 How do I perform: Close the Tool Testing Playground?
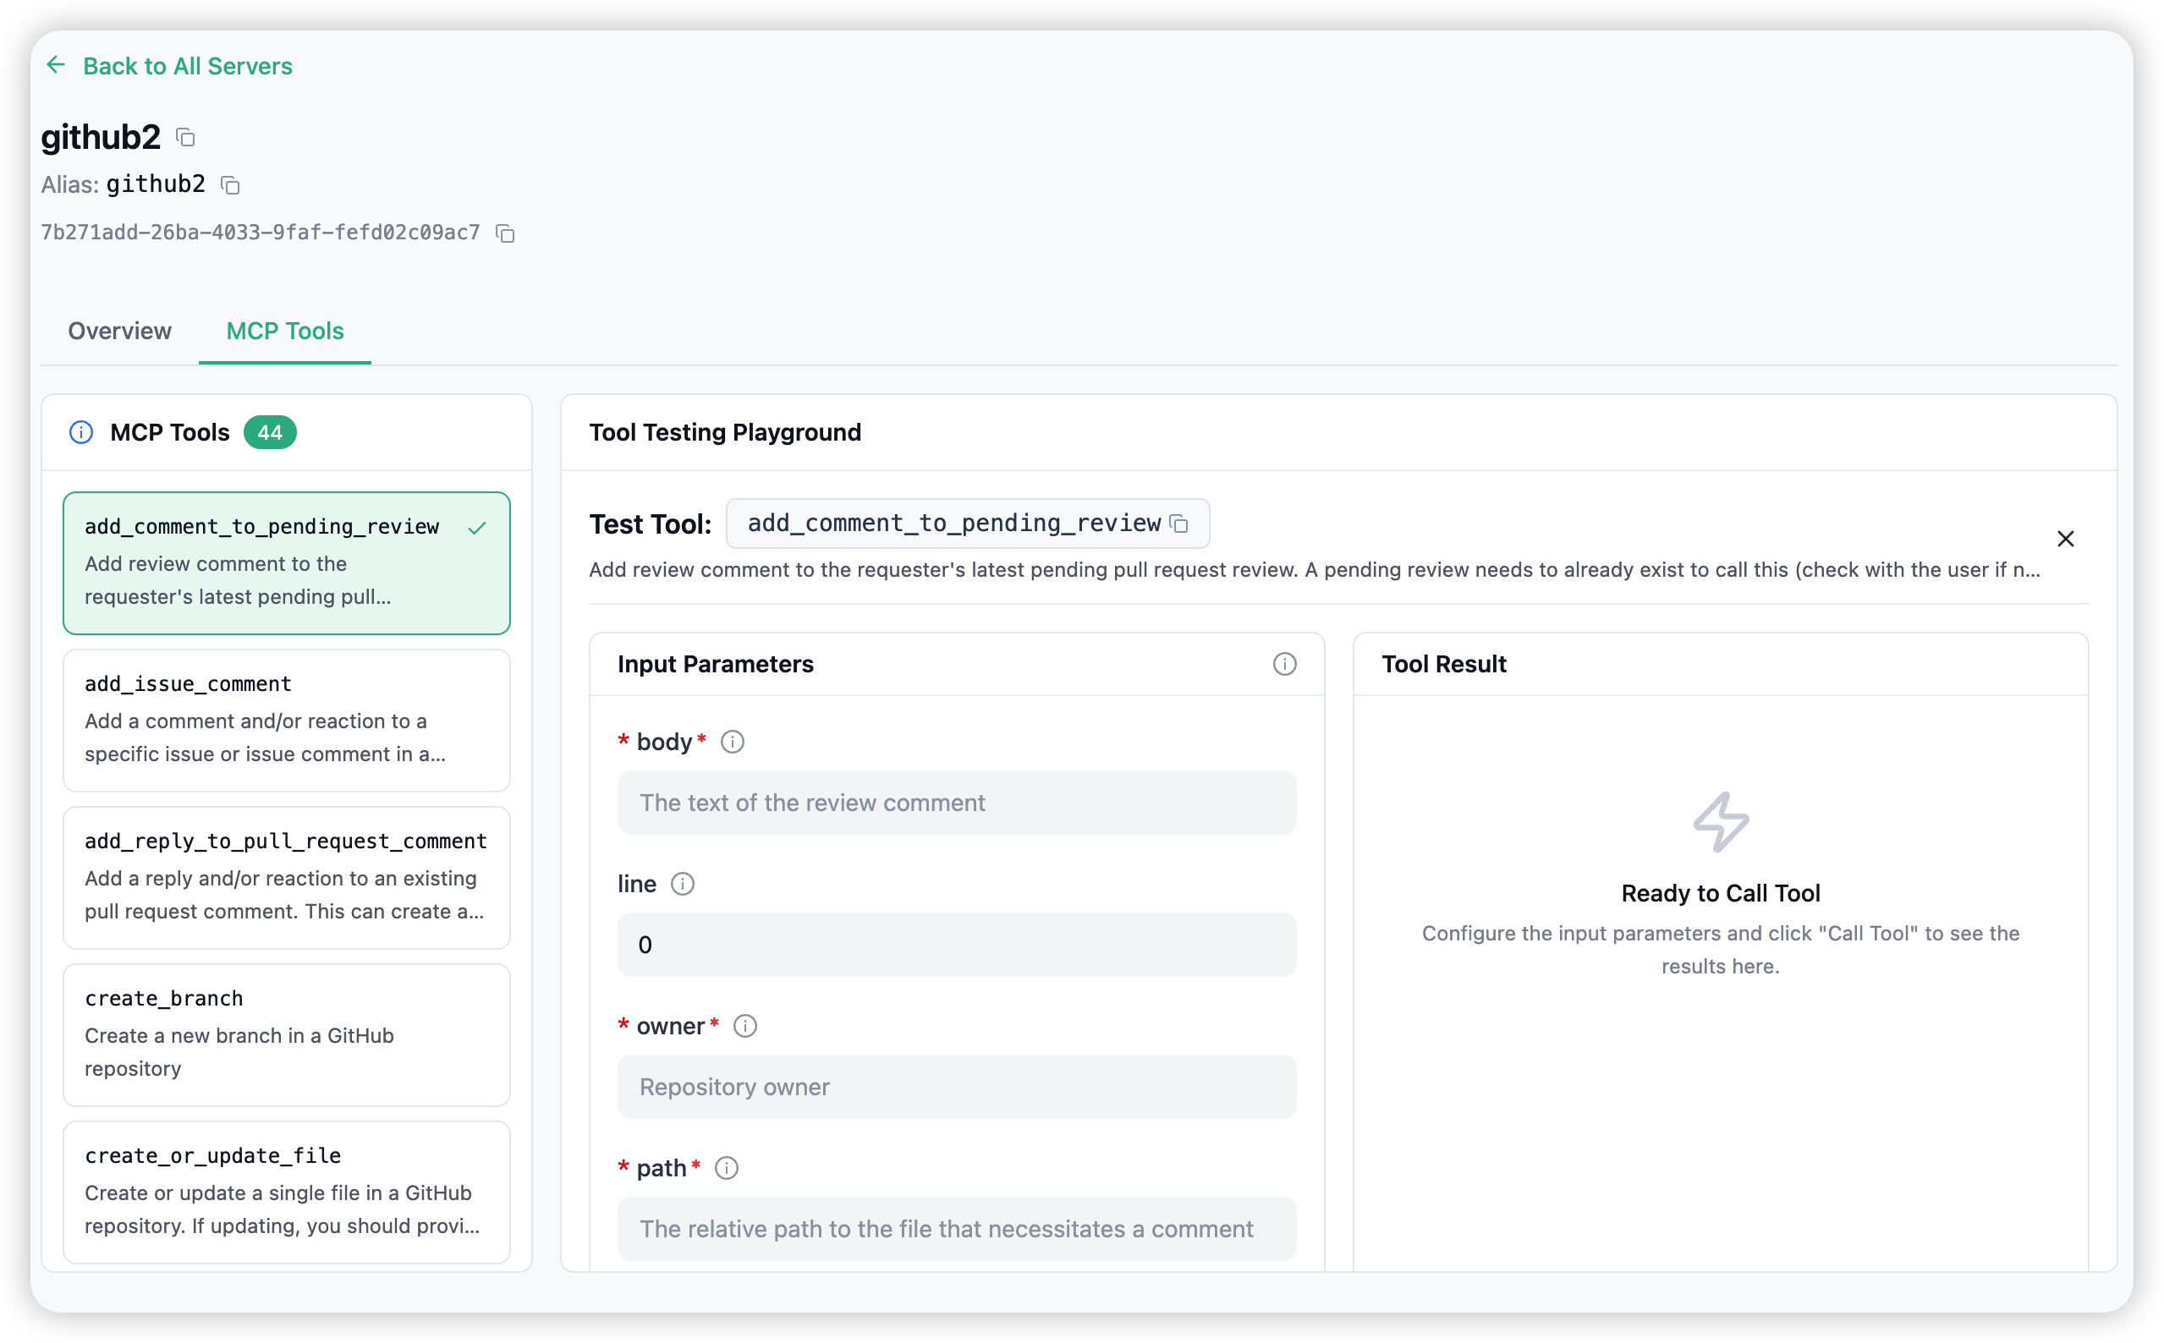click(2065, 540)
